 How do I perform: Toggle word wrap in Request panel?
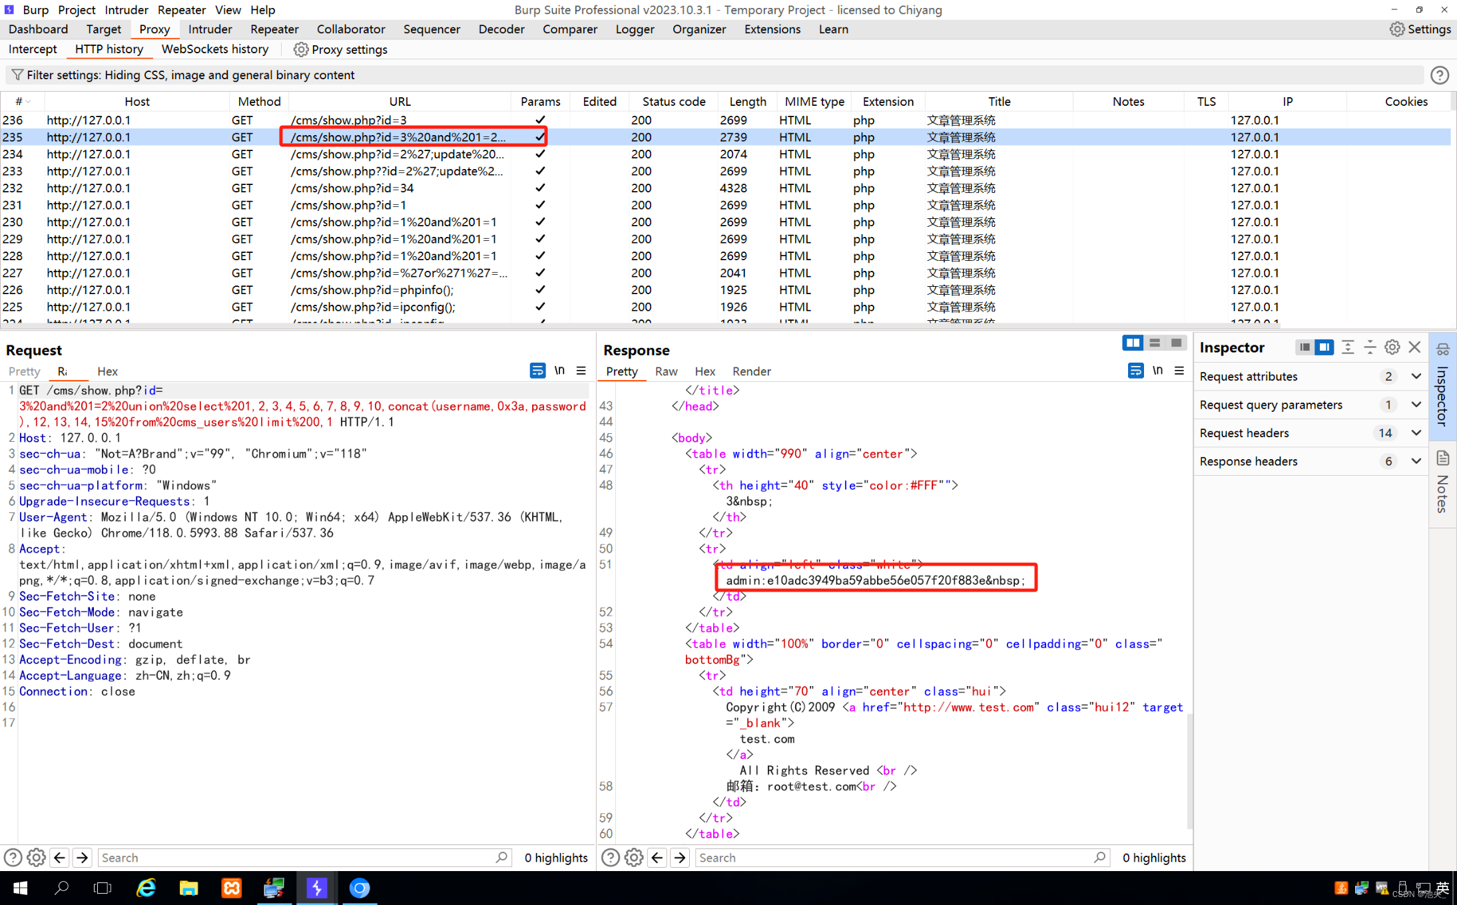[537, 371]
